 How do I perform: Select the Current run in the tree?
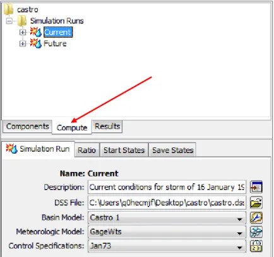tap(58, 32)
